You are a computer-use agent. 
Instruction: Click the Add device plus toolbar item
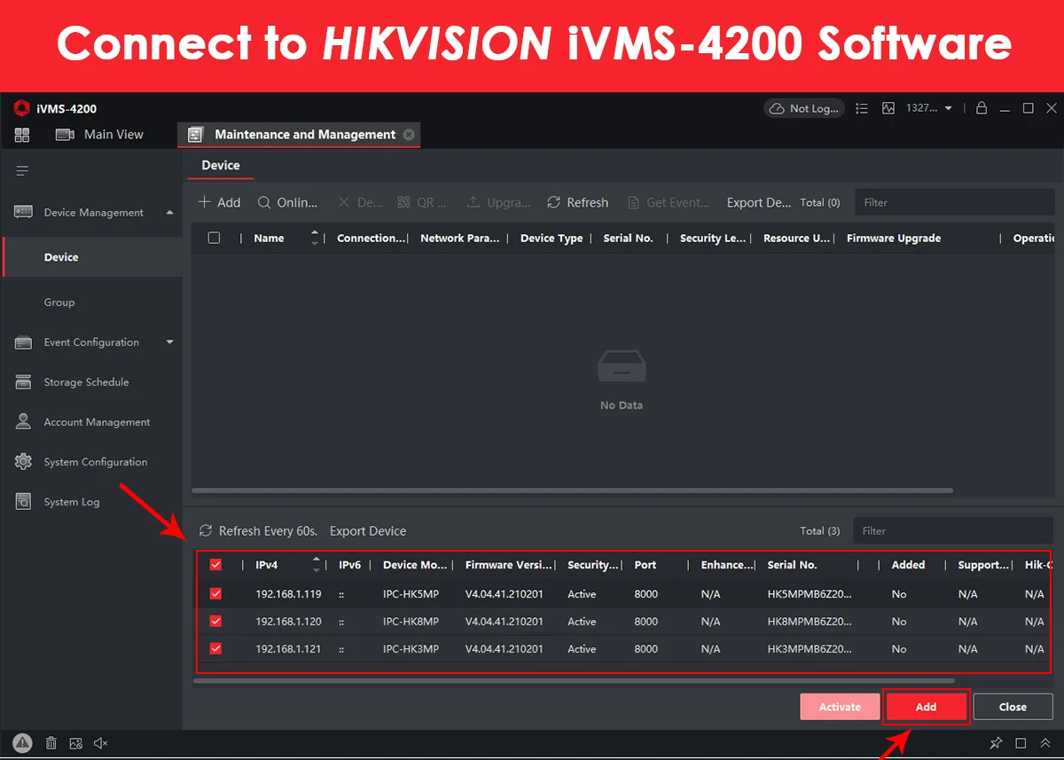tap(219, 202)
